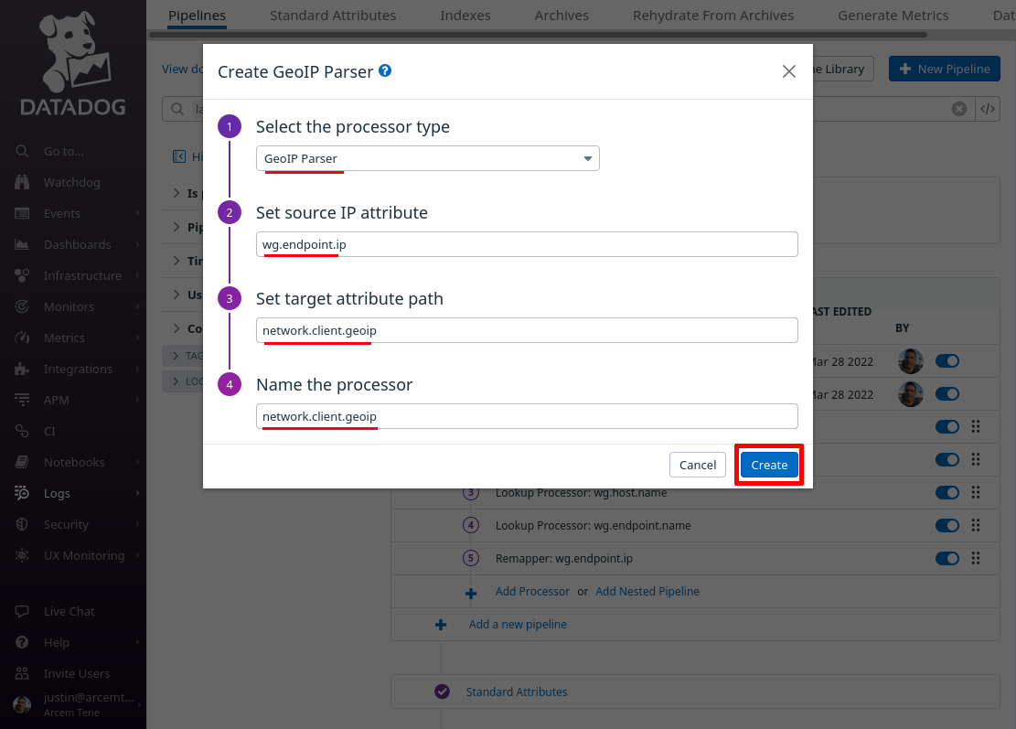Toggle the Lookup Processor wg.host.name switch
Viewport: 1016px width, 729px height.
pos(947,492)
